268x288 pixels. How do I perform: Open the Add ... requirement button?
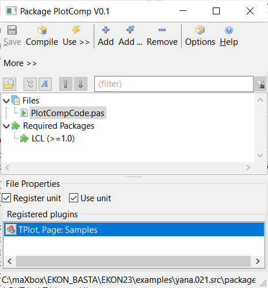(x=130, y=36)
